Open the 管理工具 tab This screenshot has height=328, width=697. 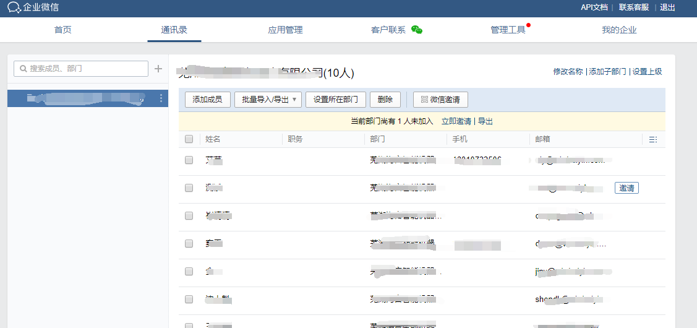(508, 30)
